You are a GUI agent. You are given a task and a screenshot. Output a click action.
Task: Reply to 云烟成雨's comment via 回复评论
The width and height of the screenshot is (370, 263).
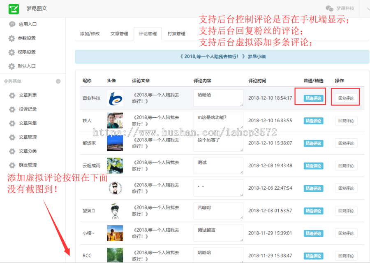tap(346, 165)
